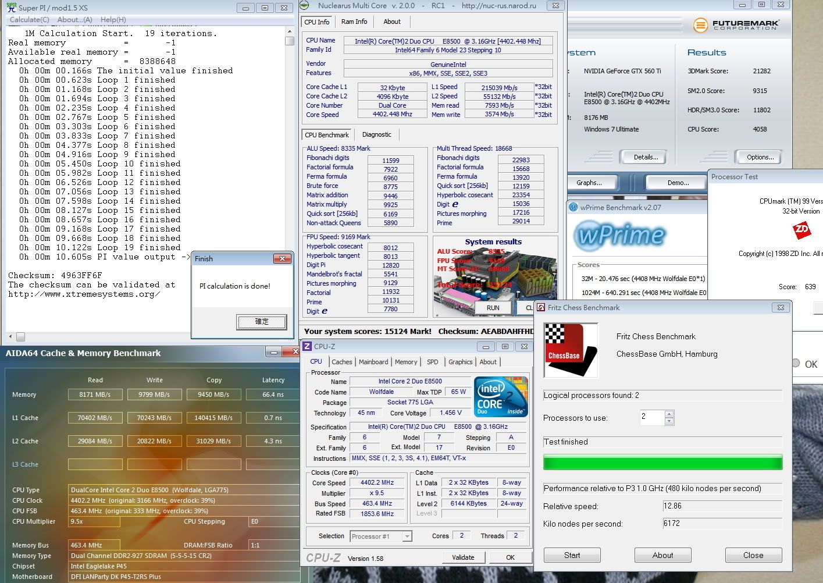Open the Mainboard tab in CPU-Z
This screenshot has height=583, width=823.
point(373,362)
